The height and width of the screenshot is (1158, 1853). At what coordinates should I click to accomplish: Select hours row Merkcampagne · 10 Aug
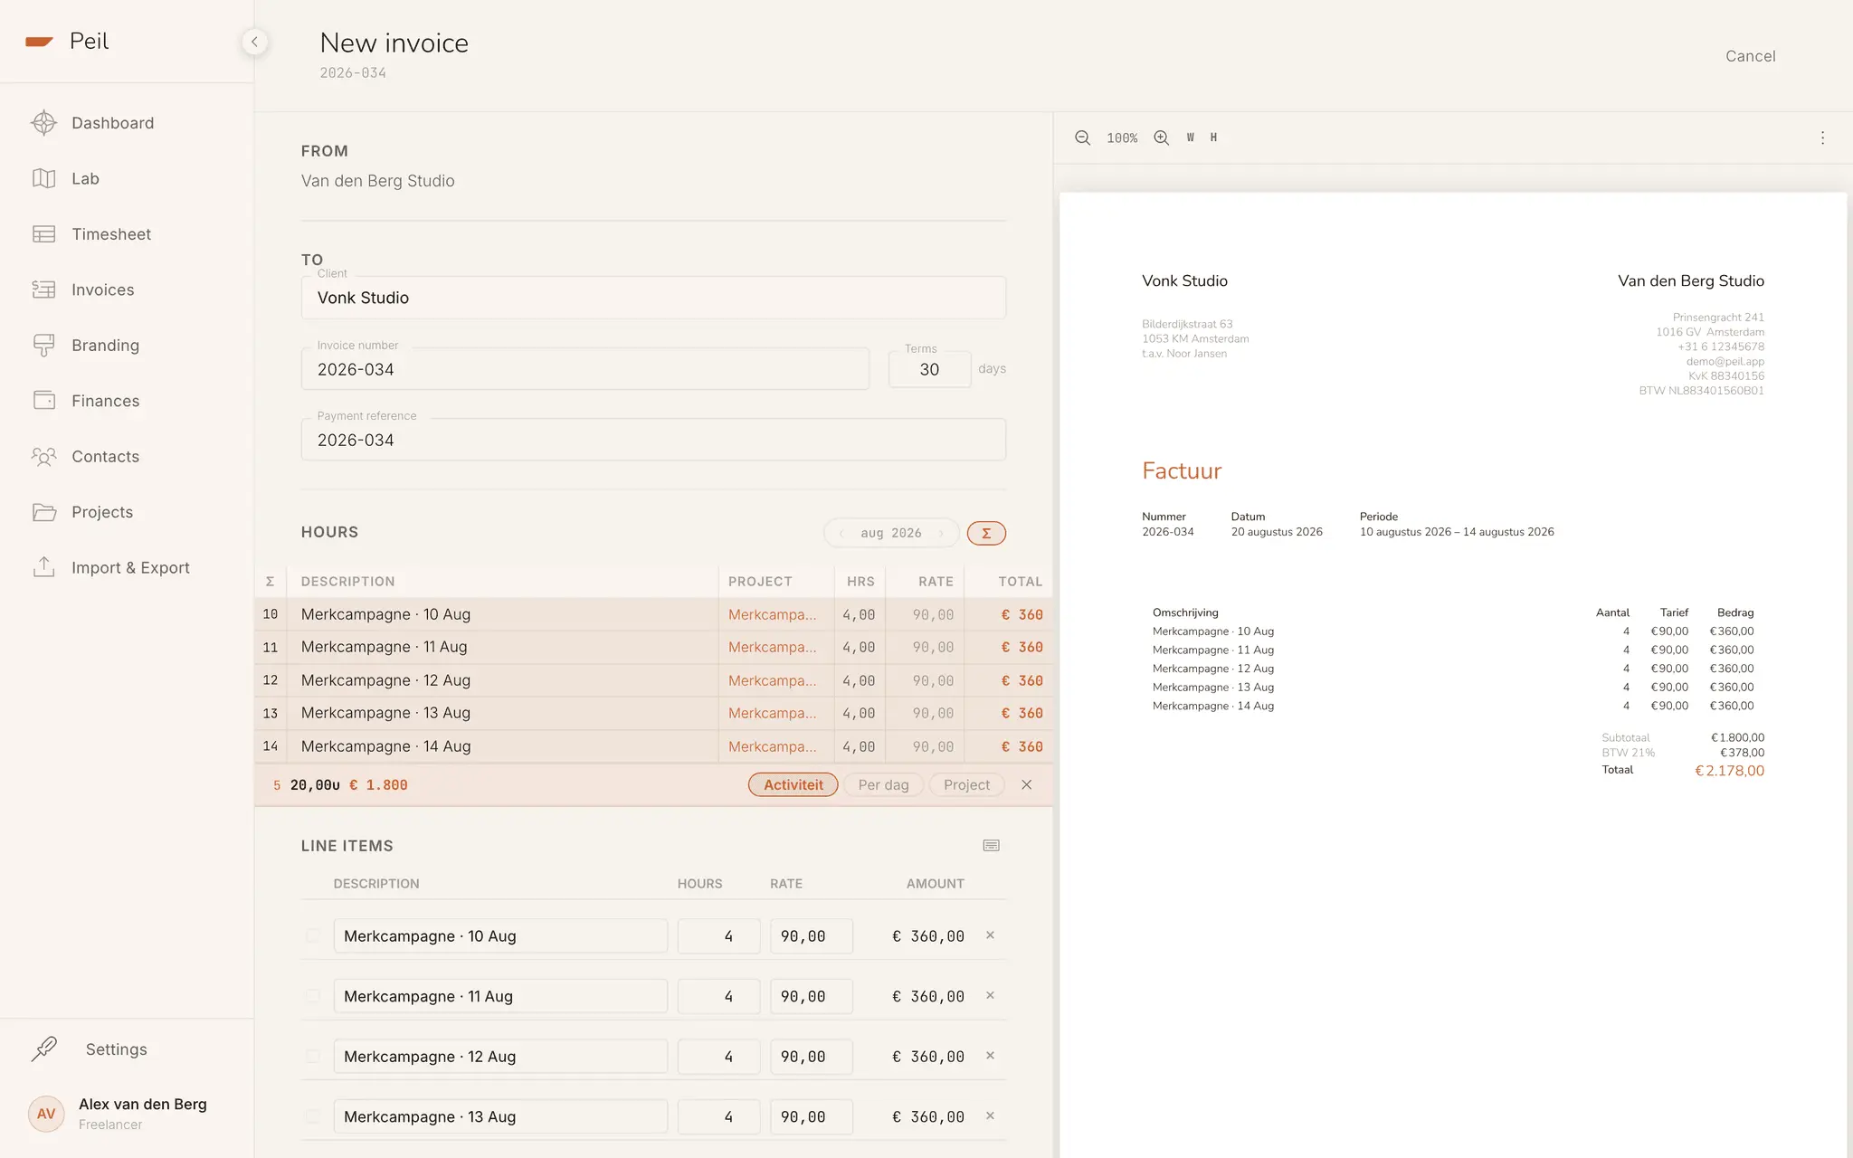[x=653, y=614]
